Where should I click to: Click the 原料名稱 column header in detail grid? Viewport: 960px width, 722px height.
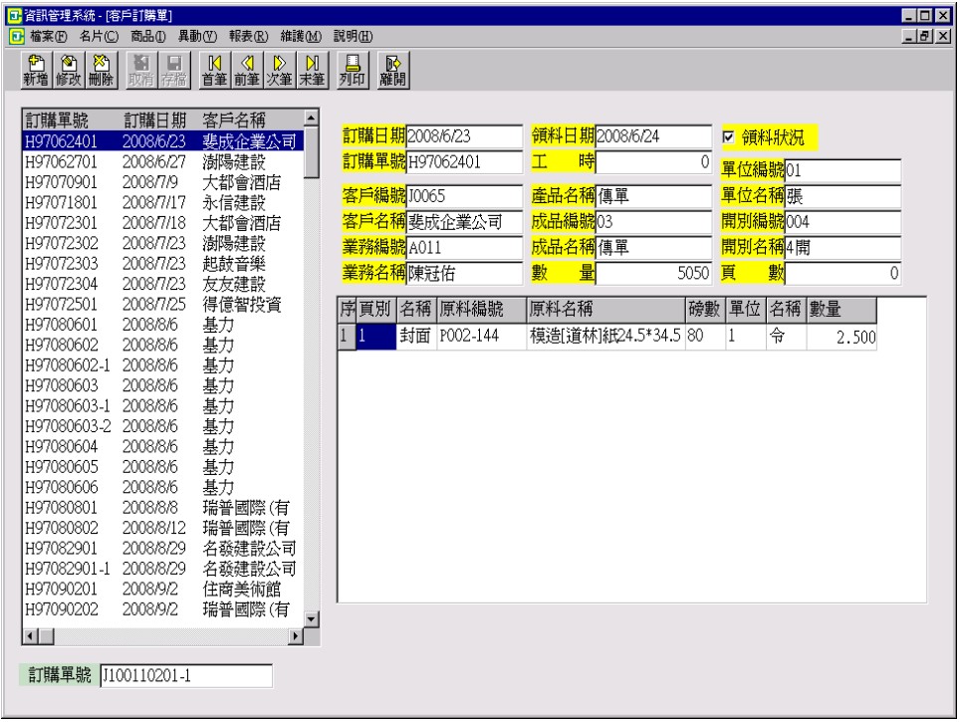click(605, 310)
